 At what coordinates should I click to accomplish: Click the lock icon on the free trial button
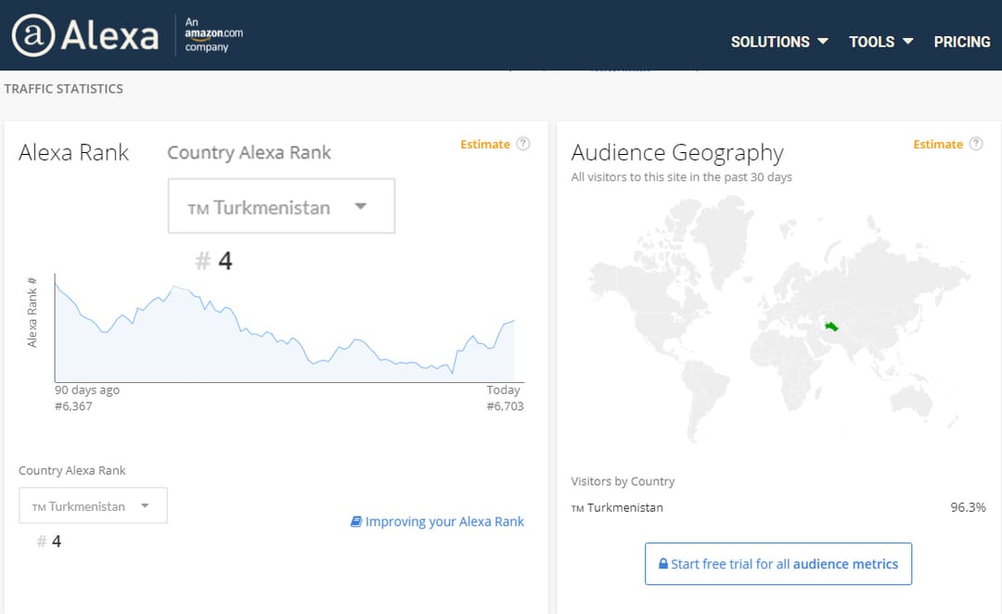(x=663, y=564)
